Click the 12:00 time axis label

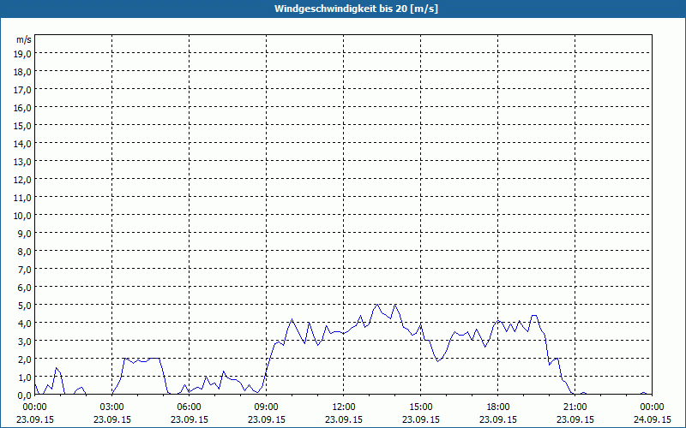[x=344, y=407]
